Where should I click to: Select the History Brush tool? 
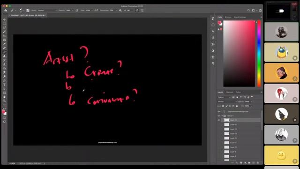point(4,61)
